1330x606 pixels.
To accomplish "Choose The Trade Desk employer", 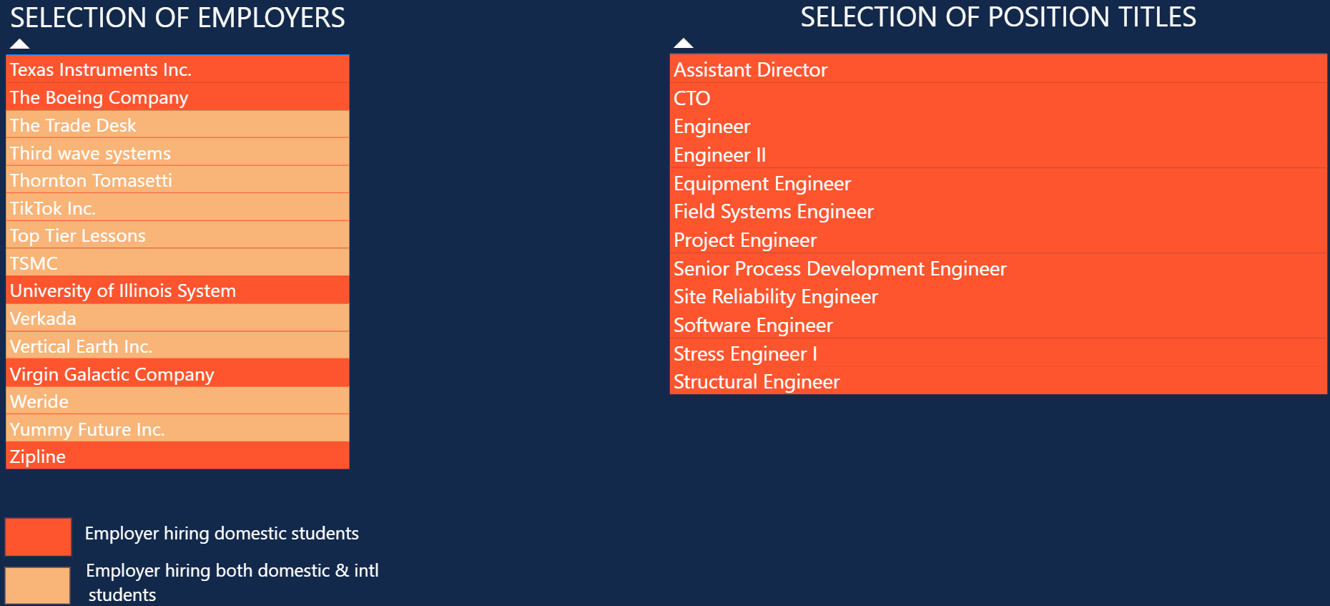I will pyautogui.click(x=177, y=125).
